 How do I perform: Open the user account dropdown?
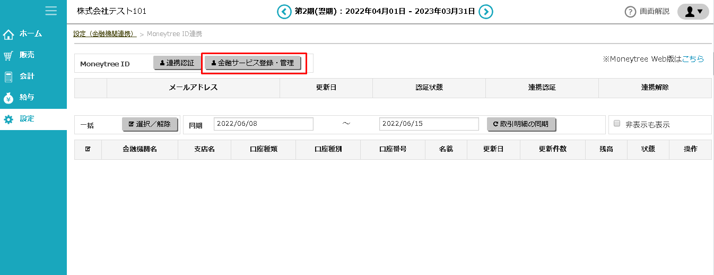[x=693, y=12]
